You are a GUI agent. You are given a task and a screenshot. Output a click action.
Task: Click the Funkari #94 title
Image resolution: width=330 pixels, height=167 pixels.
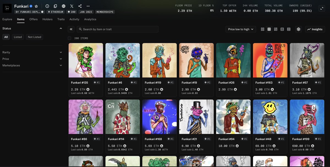tap(226, 139)
